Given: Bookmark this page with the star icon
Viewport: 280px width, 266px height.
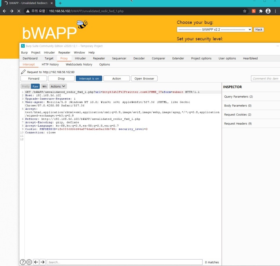Looking at the screenshot, I should coord(245,11).
